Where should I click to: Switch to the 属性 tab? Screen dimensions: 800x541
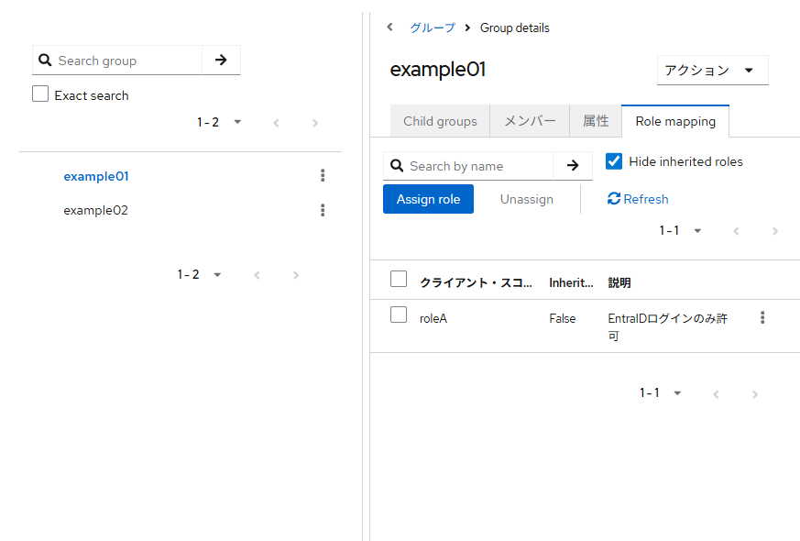596,121
